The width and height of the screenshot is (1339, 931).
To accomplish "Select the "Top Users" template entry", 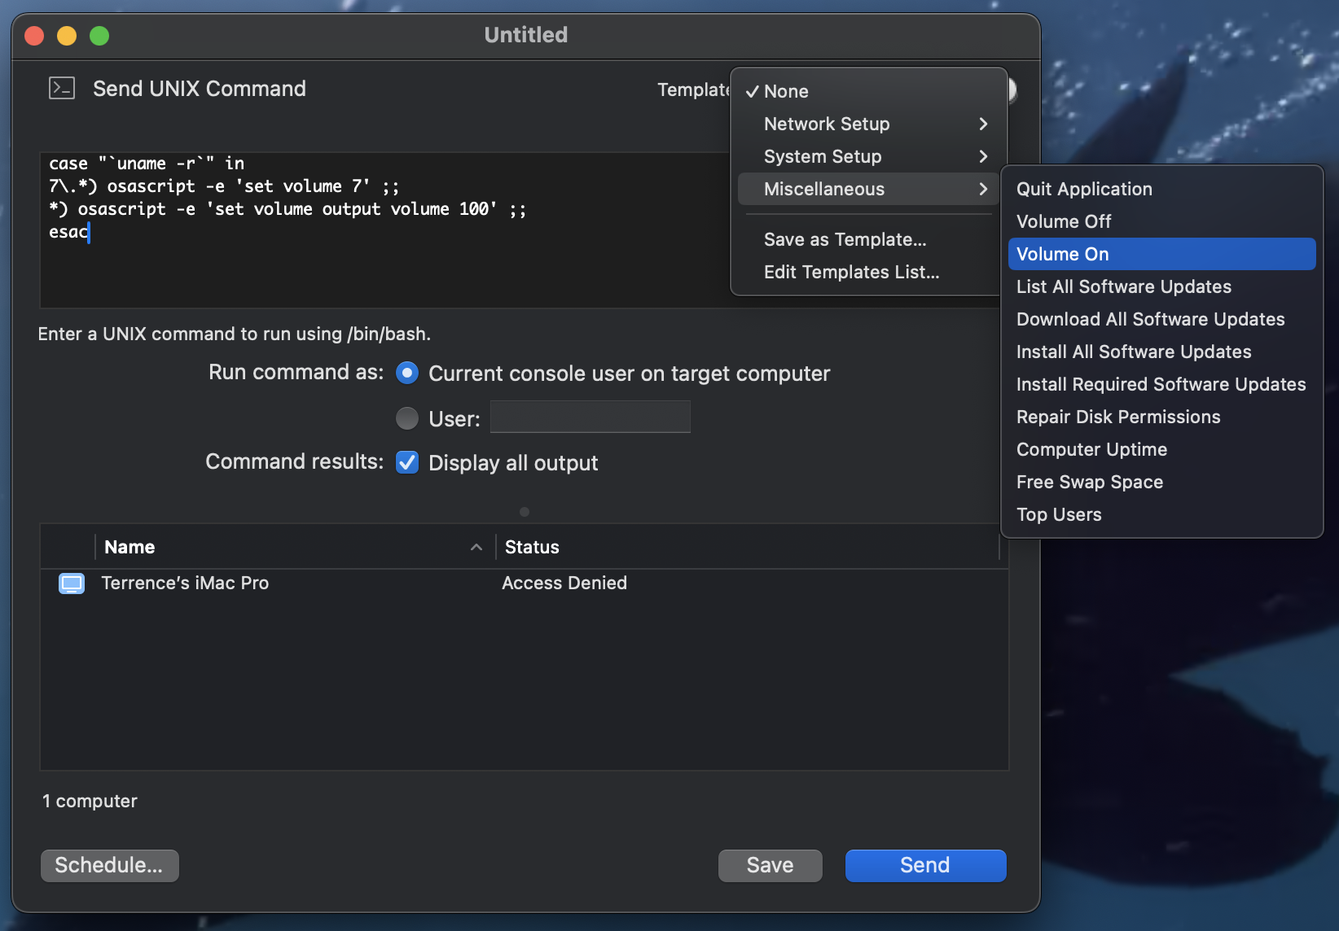I will point(1058,514).
